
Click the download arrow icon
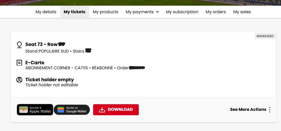[x=102, y=110]
